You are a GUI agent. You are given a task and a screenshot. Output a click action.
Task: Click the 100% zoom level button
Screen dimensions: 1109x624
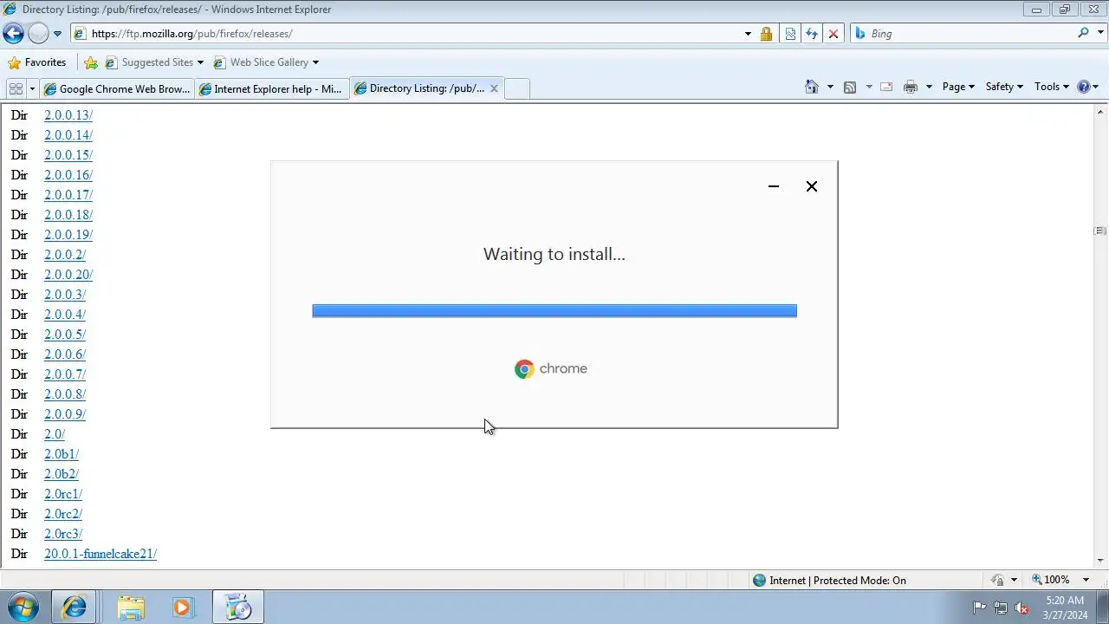point(1049,580)
